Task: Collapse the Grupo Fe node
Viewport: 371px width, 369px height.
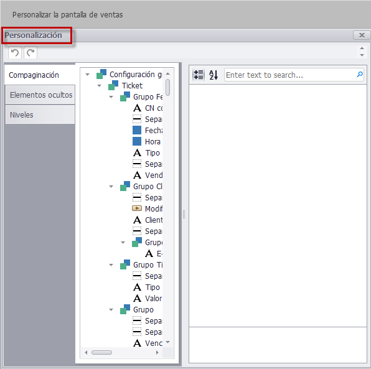Action: point(111,97)
